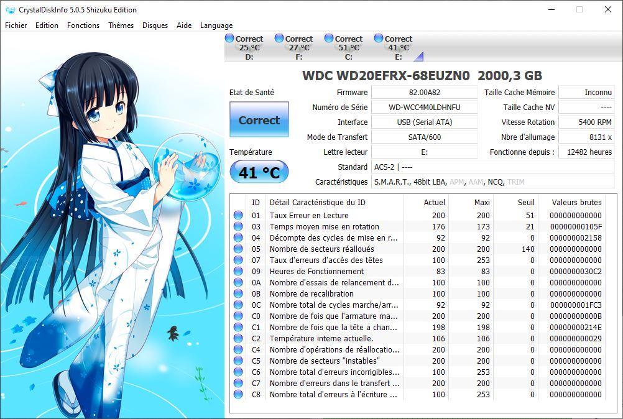The height and width of the screenshot is (419, 623).
Task: Click the status orb for ID 03
Action: pos(238,226)
